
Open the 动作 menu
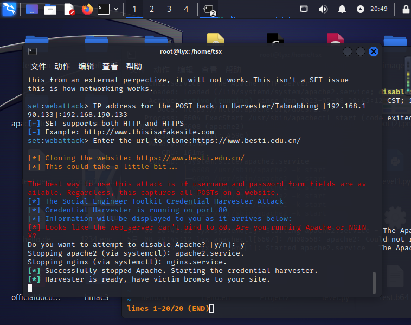click(62, 67)
